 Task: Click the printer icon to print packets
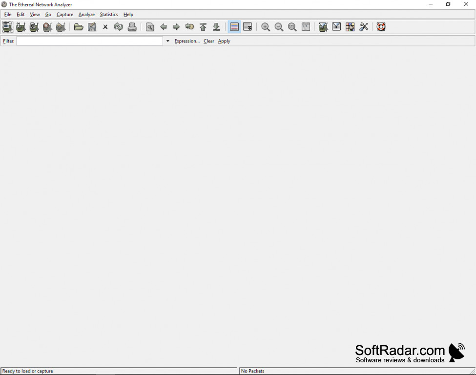pyautogui.click(x=132, y=27)
